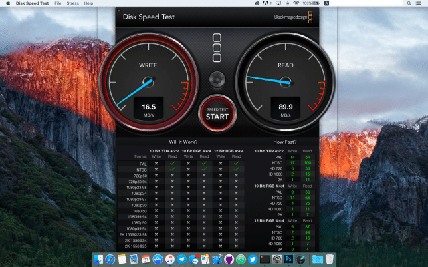Open GitHub Desktop from the dock
This screenshot has width=428, height=267.
pos(229,259)
